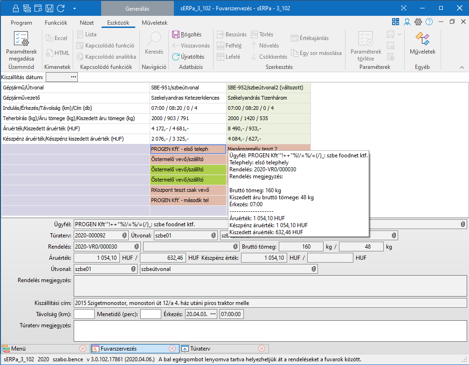Click the lock icon in title bar
The height and width of the screenshot is (365, 469).
[x=16, y=8]
